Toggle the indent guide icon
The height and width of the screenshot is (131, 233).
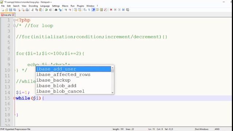click(x=93, y=10)
